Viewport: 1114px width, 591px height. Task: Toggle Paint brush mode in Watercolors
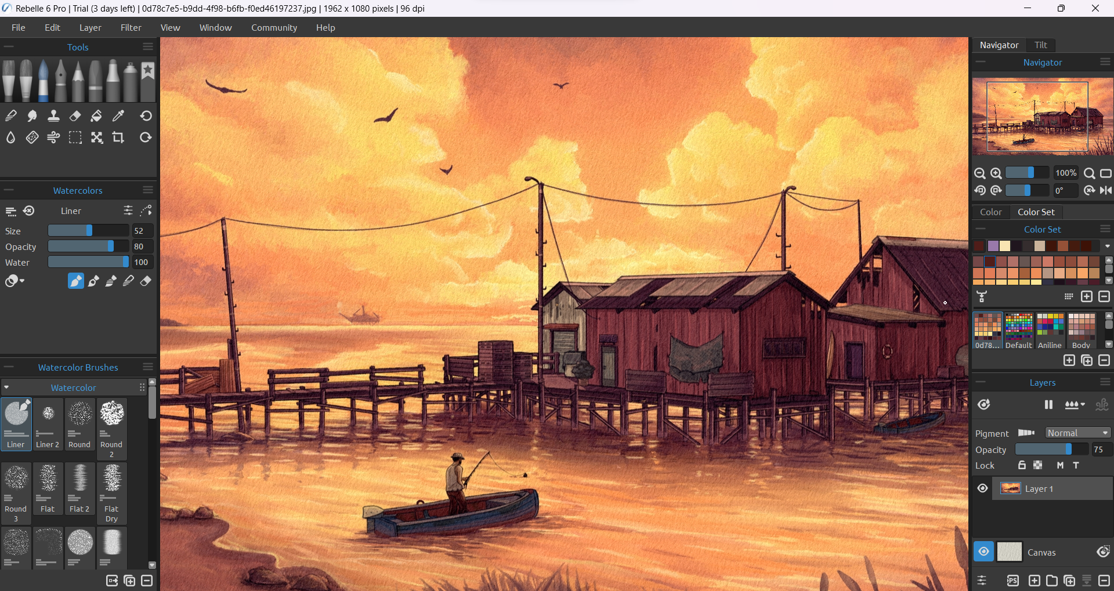point(76,281)
